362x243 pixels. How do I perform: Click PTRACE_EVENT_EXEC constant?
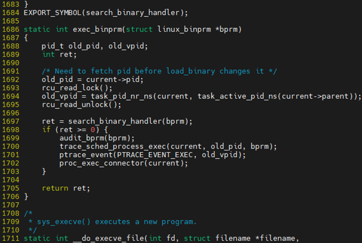[155, 154]
